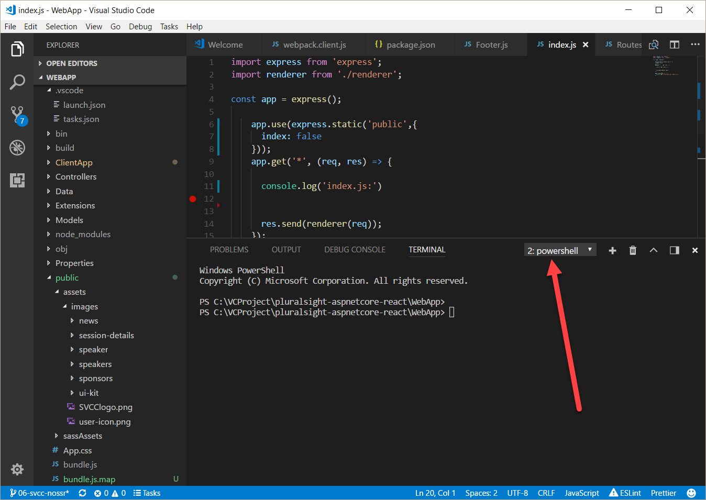Viewport: 706px width, 500px height.
Task: Maximize the panel with the up chevron
Action: (x=654, y=250)
